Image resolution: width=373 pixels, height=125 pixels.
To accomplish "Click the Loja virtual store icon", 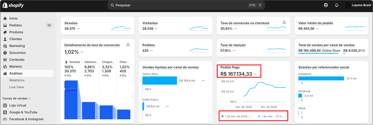I will click(x=5, y=105).
